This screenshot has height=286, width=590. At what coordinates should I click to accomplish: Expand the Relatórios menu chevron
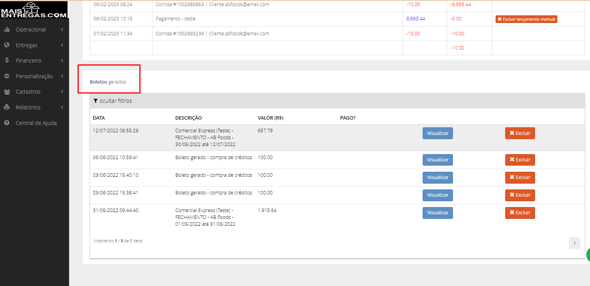pos(62,107)
